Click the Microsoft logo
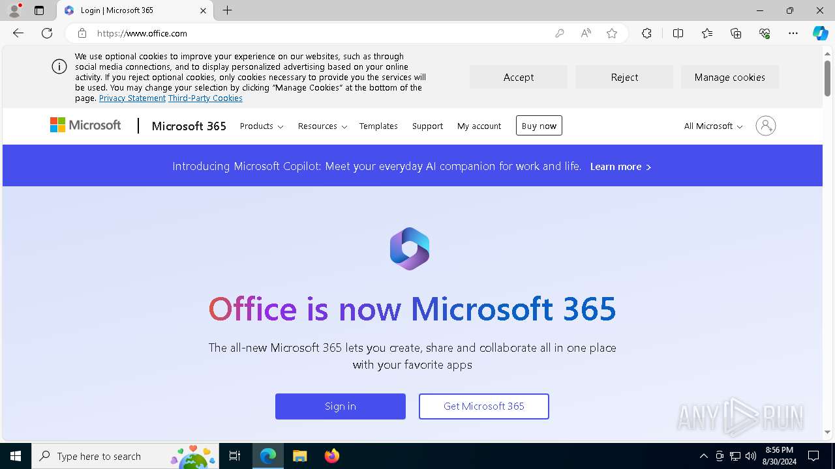This screenshot has width=835, height=469. click(85, 125)
